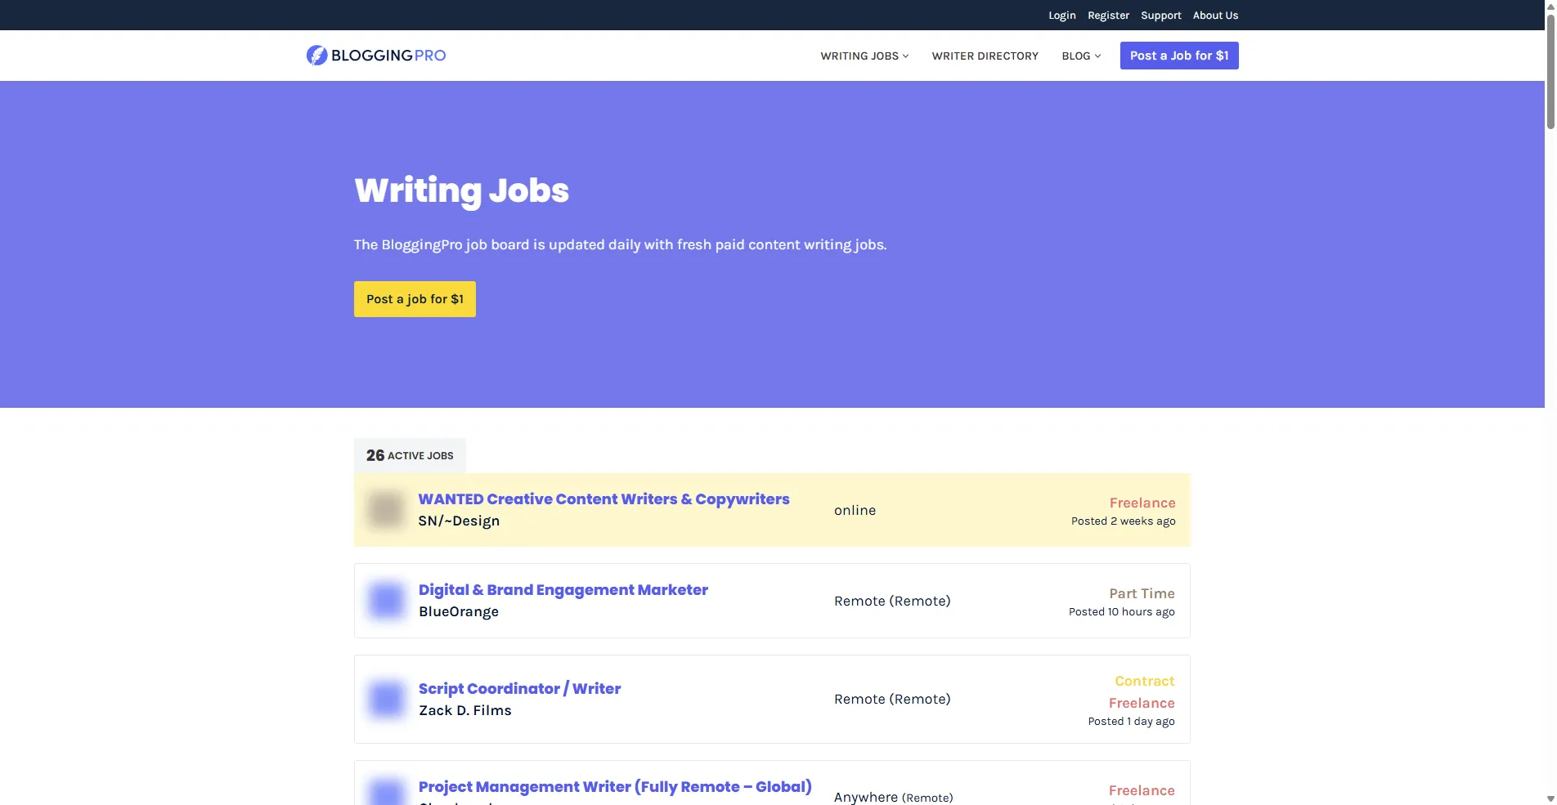1557x805 pixels.
Task: Open WANTED Creative Content Writers & Copywriters job
Action: click(604, 499)
